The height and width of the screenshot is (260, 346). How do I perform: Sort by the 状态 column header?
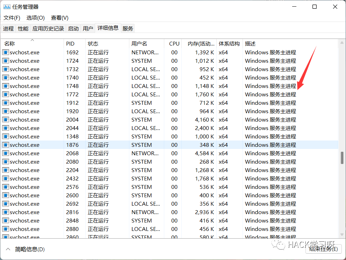click(107, 43)
